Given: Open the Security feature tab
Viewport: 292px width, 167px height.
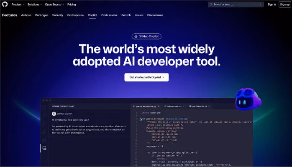Looking at the screenshot, I should [x=58, y=15].
